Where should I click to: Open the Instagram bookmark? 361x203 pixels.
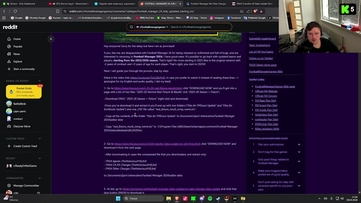(217, 18)
